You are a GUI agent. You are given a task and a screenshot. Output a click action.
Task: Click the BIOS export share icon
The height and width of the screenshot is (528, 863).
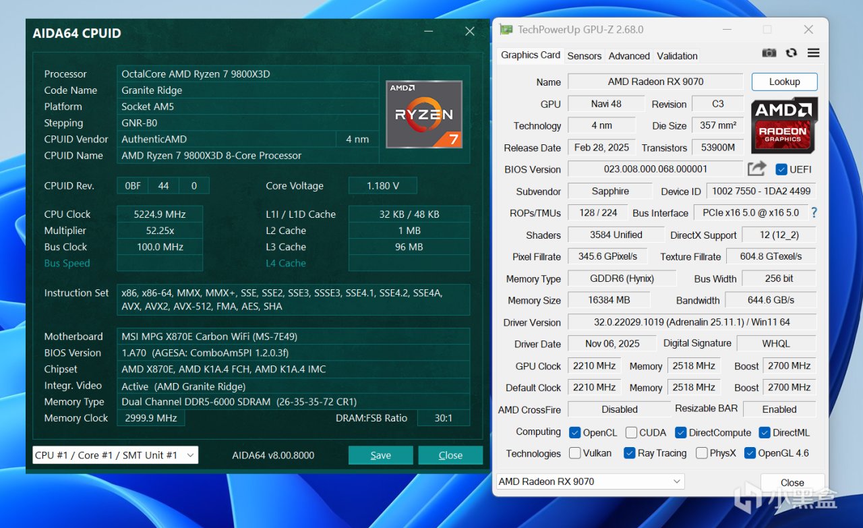[757, 169]
